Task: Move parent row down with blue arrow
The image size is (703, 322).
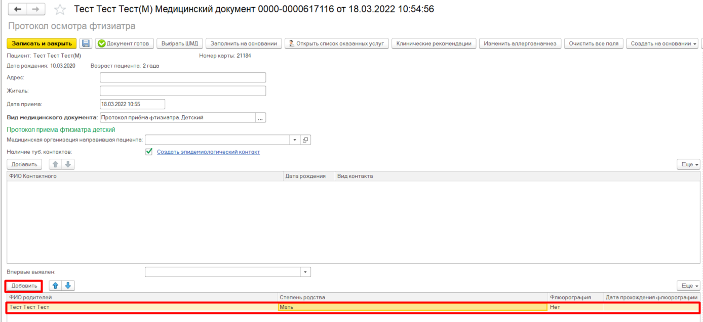Action: (x=68, y=286)
